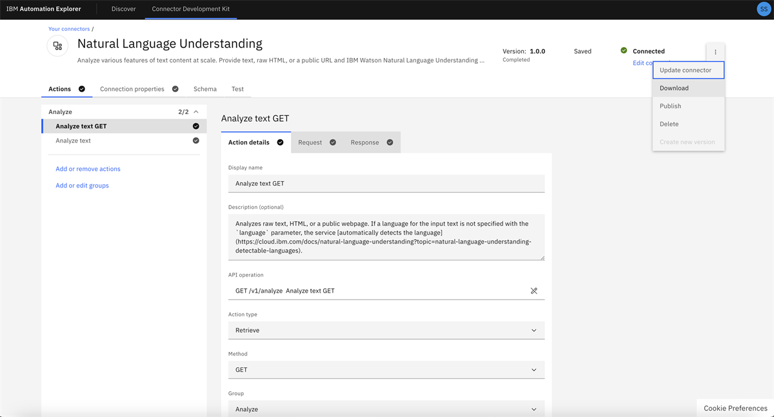The height and width of the screenshot is (417, 774).
Task: Select Analyze text GET action row
Action: click(x=124, y=126)
